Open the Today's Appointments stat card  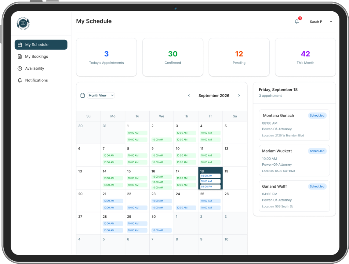coord(106,57)
